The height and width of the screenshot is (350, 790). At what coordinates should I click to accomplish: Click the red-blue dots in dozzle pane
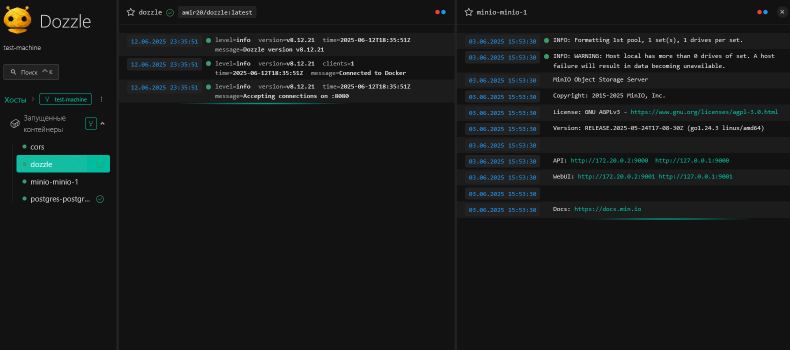coord(440,12)
